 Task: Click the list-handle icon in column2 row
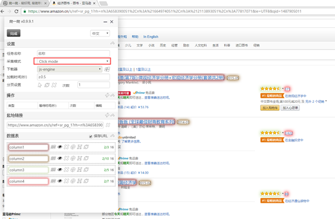point(53,158)
